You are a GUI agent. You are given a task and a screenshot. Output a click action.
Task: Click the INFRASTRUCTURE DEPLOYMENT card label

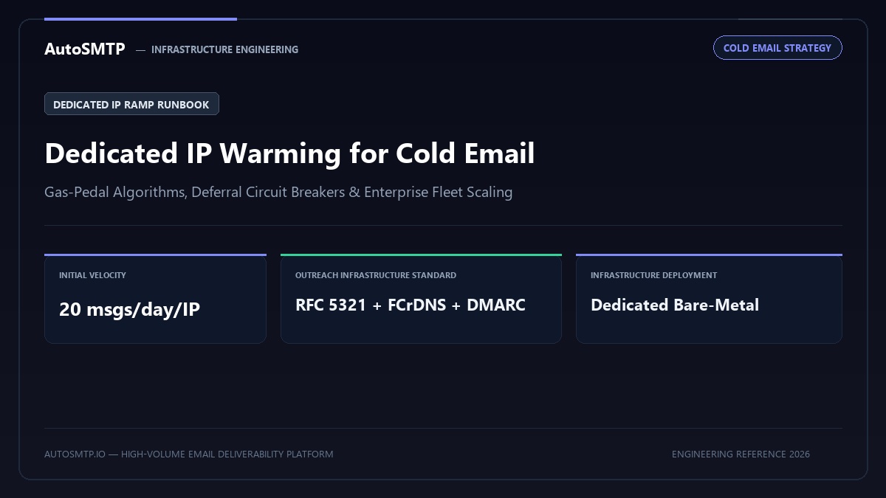click(x=653, y=275)
